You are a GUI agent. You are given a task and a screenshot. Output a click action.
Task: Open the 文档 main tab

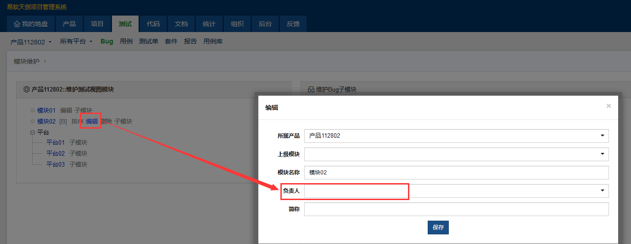tap(181, 24)
